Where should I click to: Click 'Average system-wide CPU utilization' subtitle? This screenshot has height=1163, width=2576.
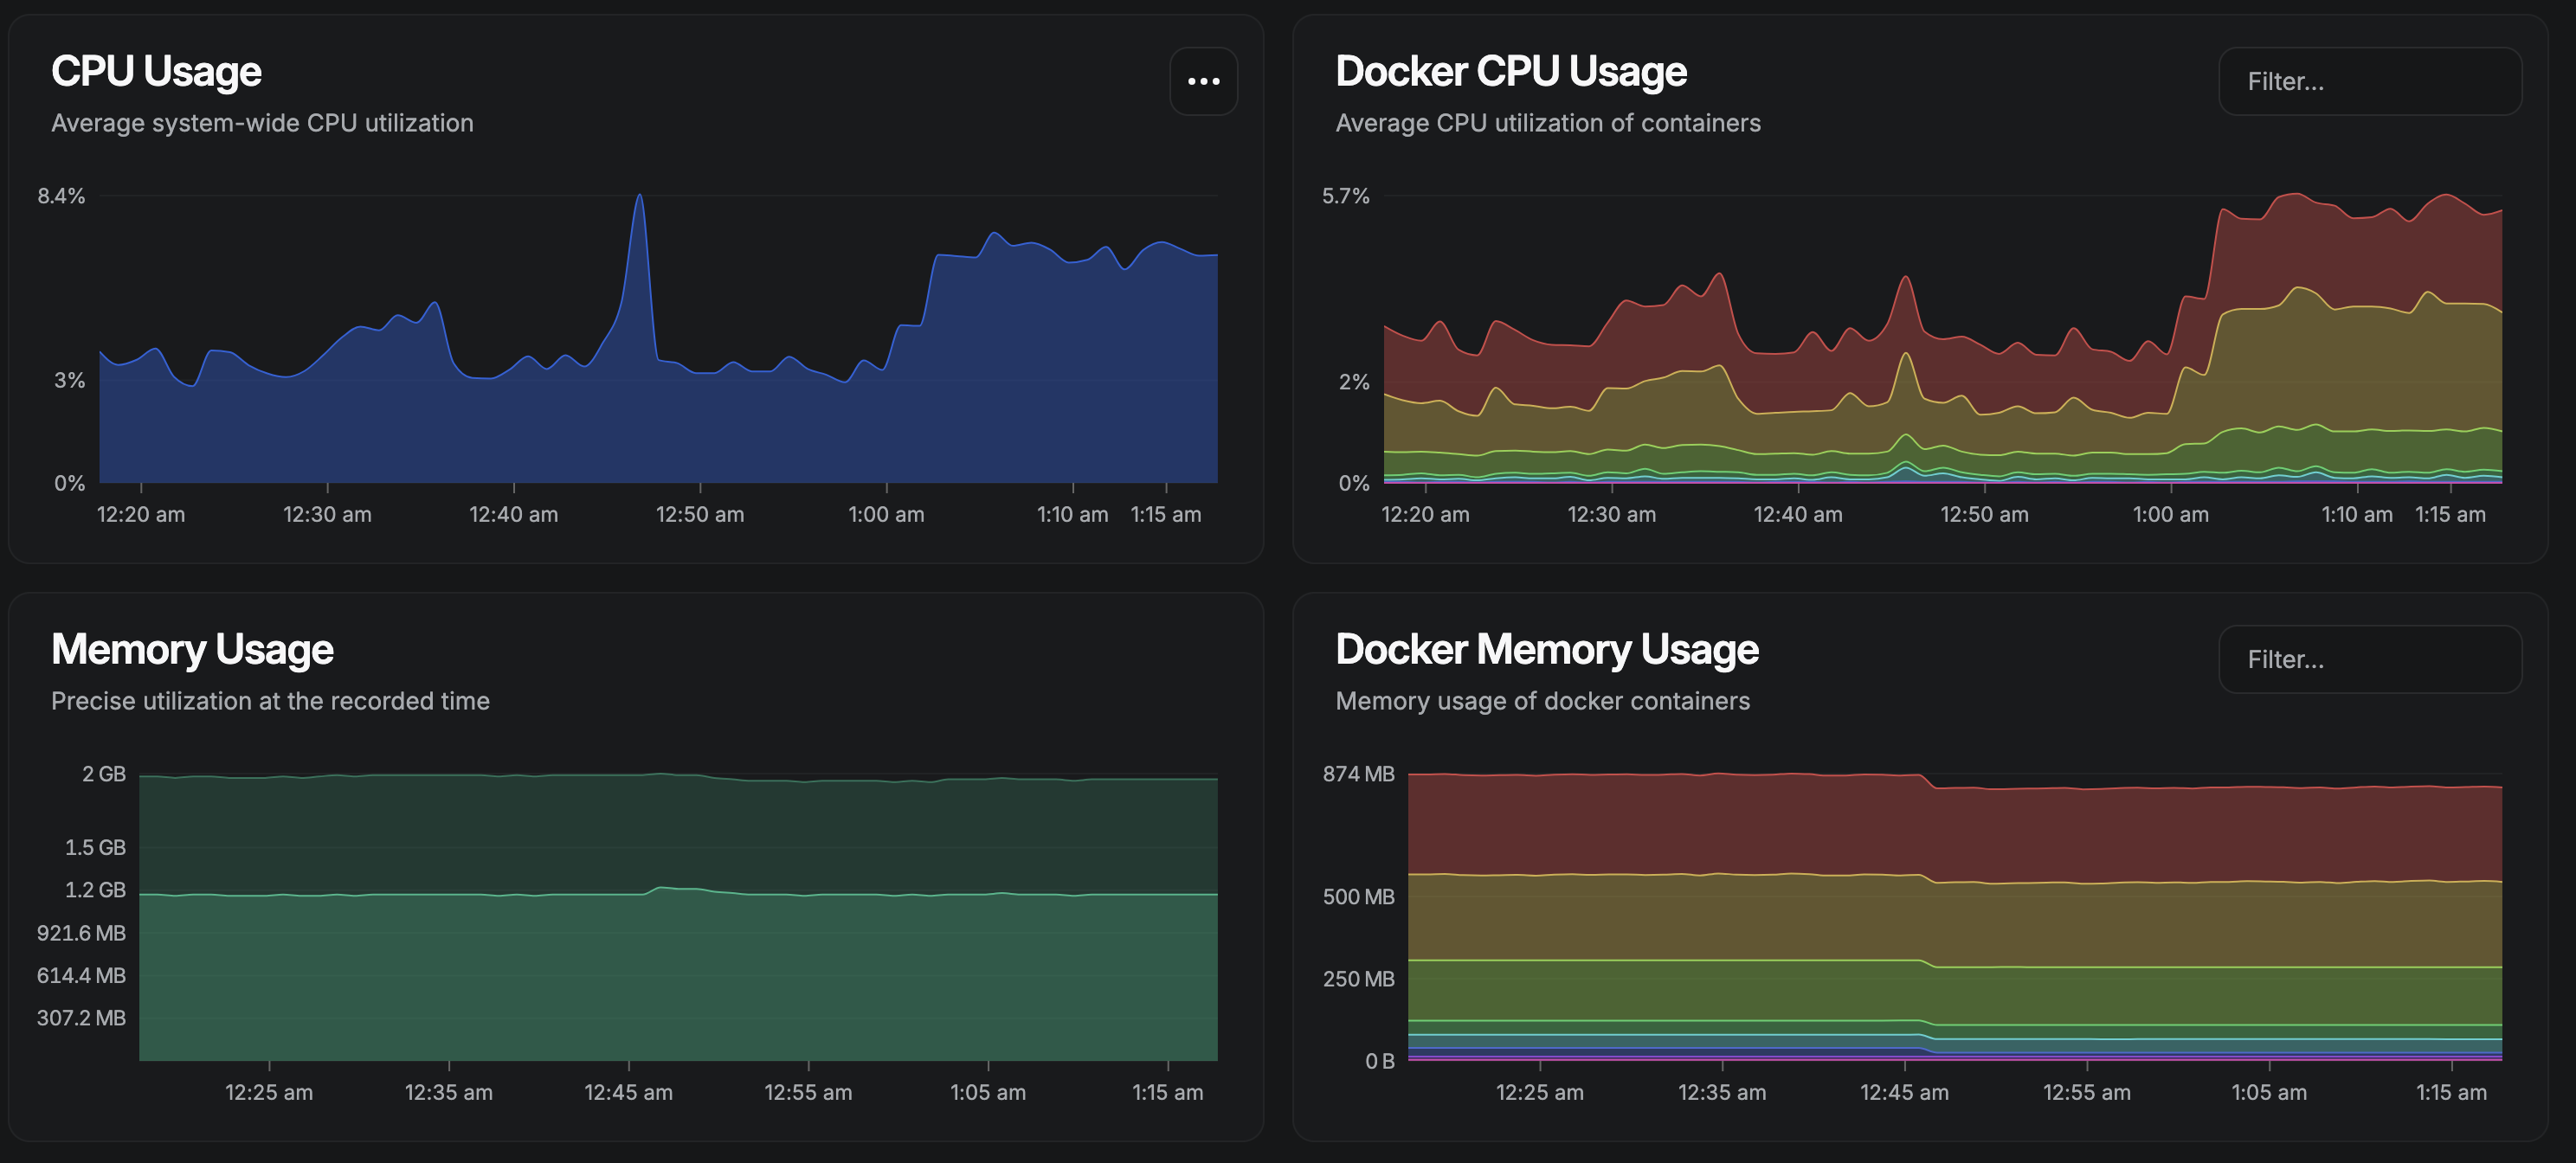tap(262, 123)
